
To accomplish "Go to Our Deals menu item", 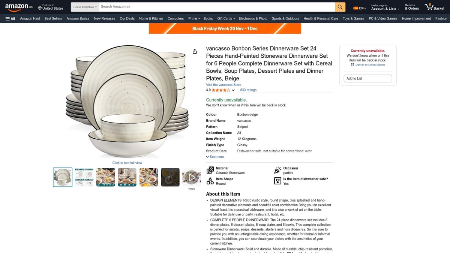I will 127,18.
